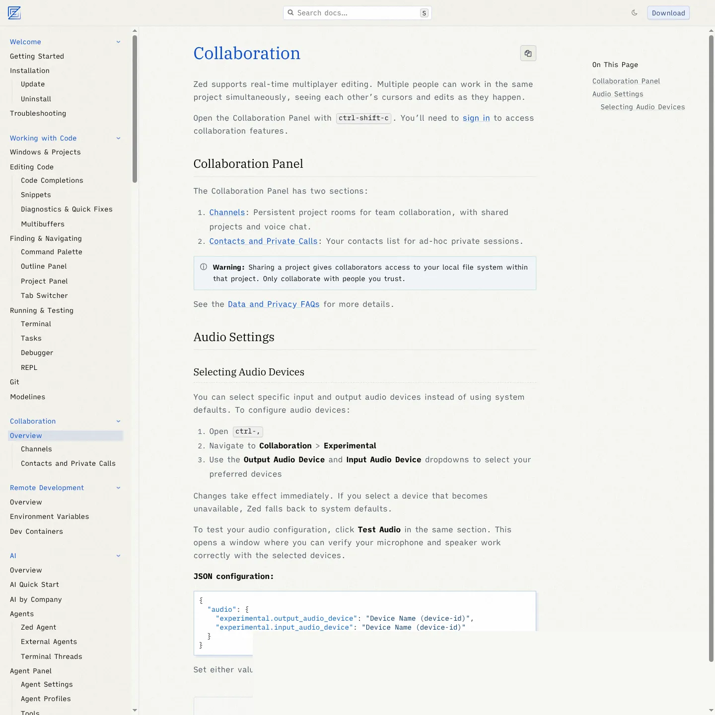Open Modelines sidebar item
The width and height of the screenshot is (715, 715).
click(27, 397)
